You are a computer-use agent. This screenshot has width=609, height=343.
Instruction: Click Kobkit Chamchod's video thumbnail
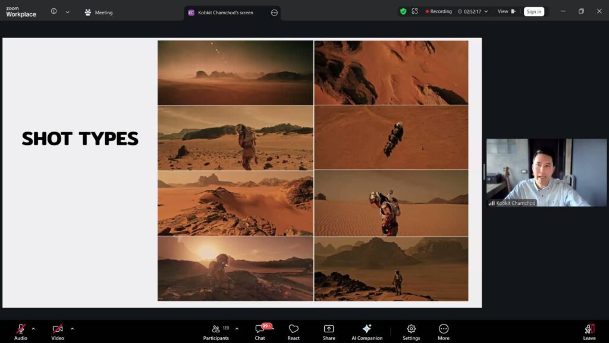tap(546, 172)
